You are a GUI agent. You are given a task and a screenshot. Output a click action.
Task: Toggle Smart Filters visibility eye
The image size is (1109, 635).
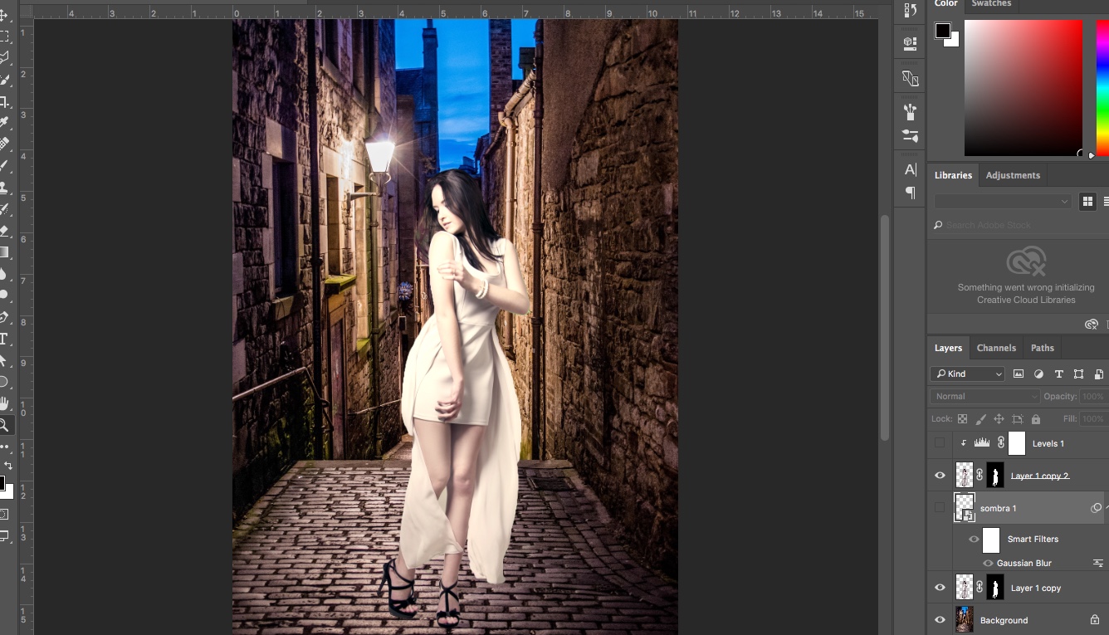974,539
